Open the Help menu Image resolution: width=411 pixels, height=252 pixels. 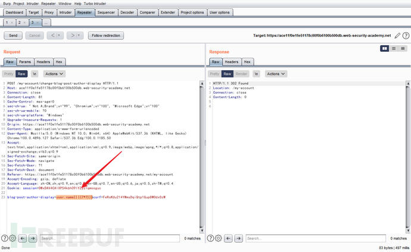coord(78,4)
